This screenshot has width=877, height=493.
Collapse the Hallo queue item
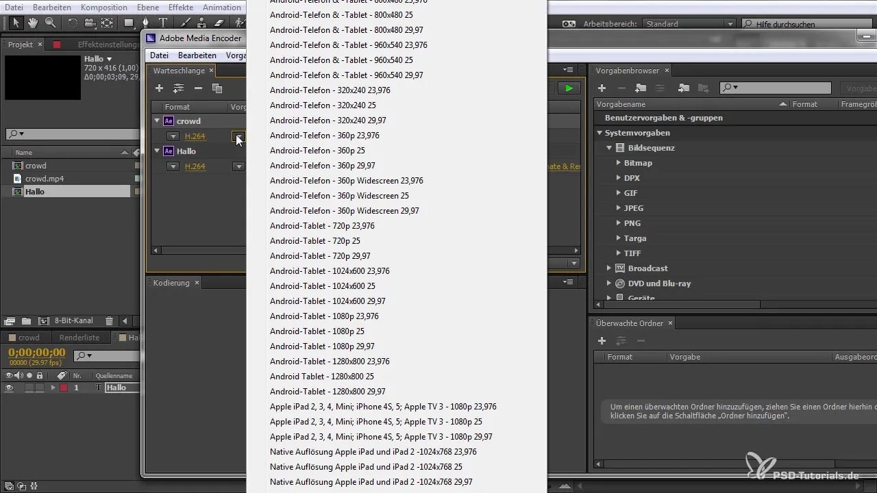[157, 151]
